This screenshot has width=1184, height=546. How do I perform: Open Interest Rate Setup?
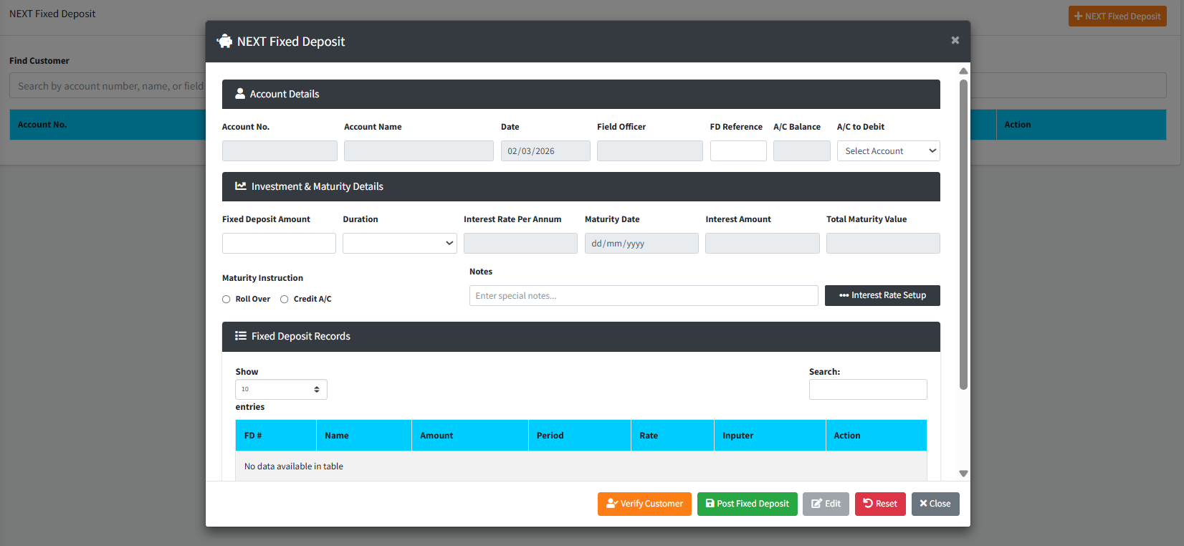pyautogui.click(x=882, y=296)
